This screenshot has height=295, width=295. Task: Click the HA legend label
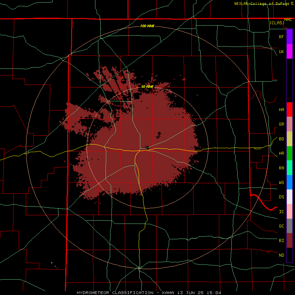281,110
